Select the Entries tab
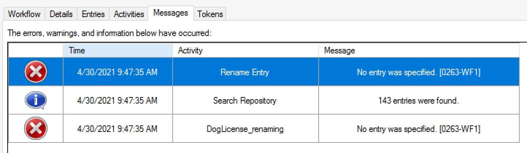527x153 pixels. click(93, 14)
